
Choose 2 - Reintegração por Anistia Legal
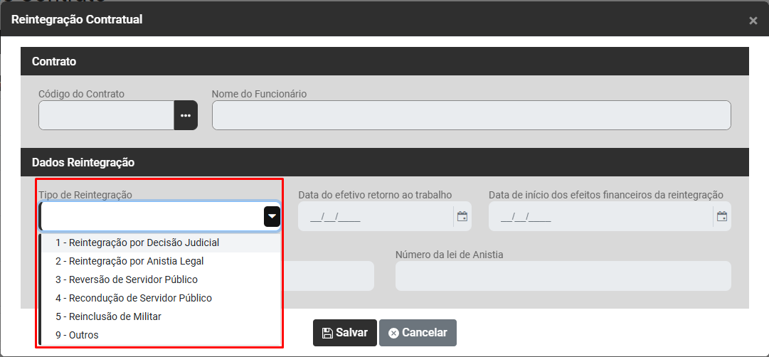click(160, 262)
